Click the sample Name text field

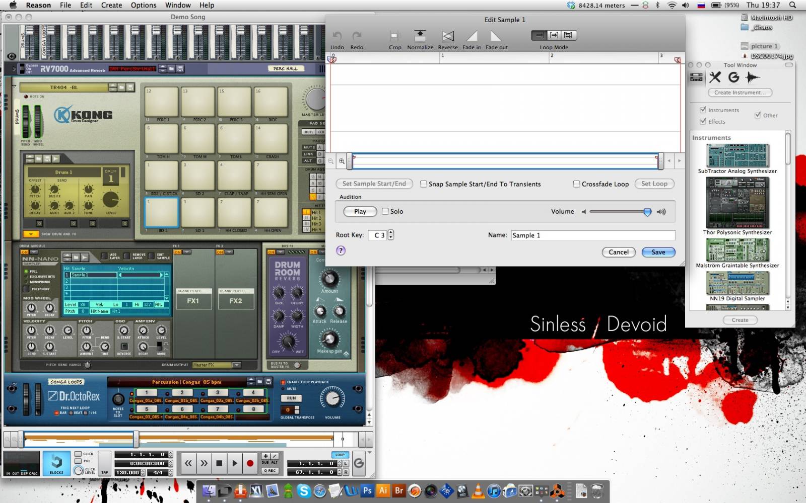(592, 235)
